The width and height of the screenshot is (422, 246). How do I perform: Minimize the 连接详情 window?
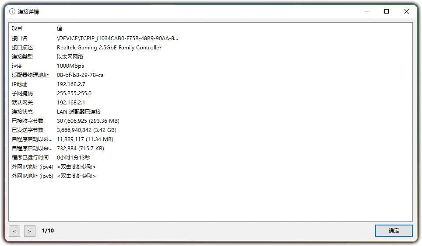[366, 12]
